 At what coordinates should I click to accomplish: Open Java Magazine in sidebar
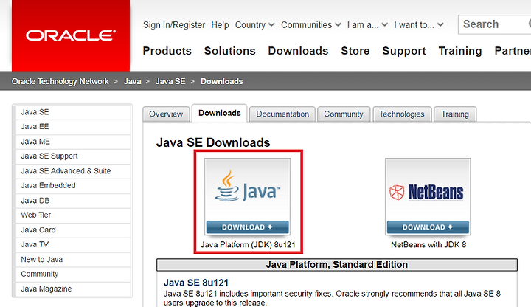click(x=73, y=289)
